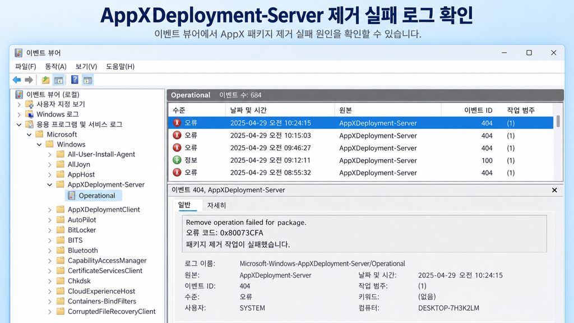Click the Back arrow toolbar icon
Viewport: 574px width, 323px height.
17,80
